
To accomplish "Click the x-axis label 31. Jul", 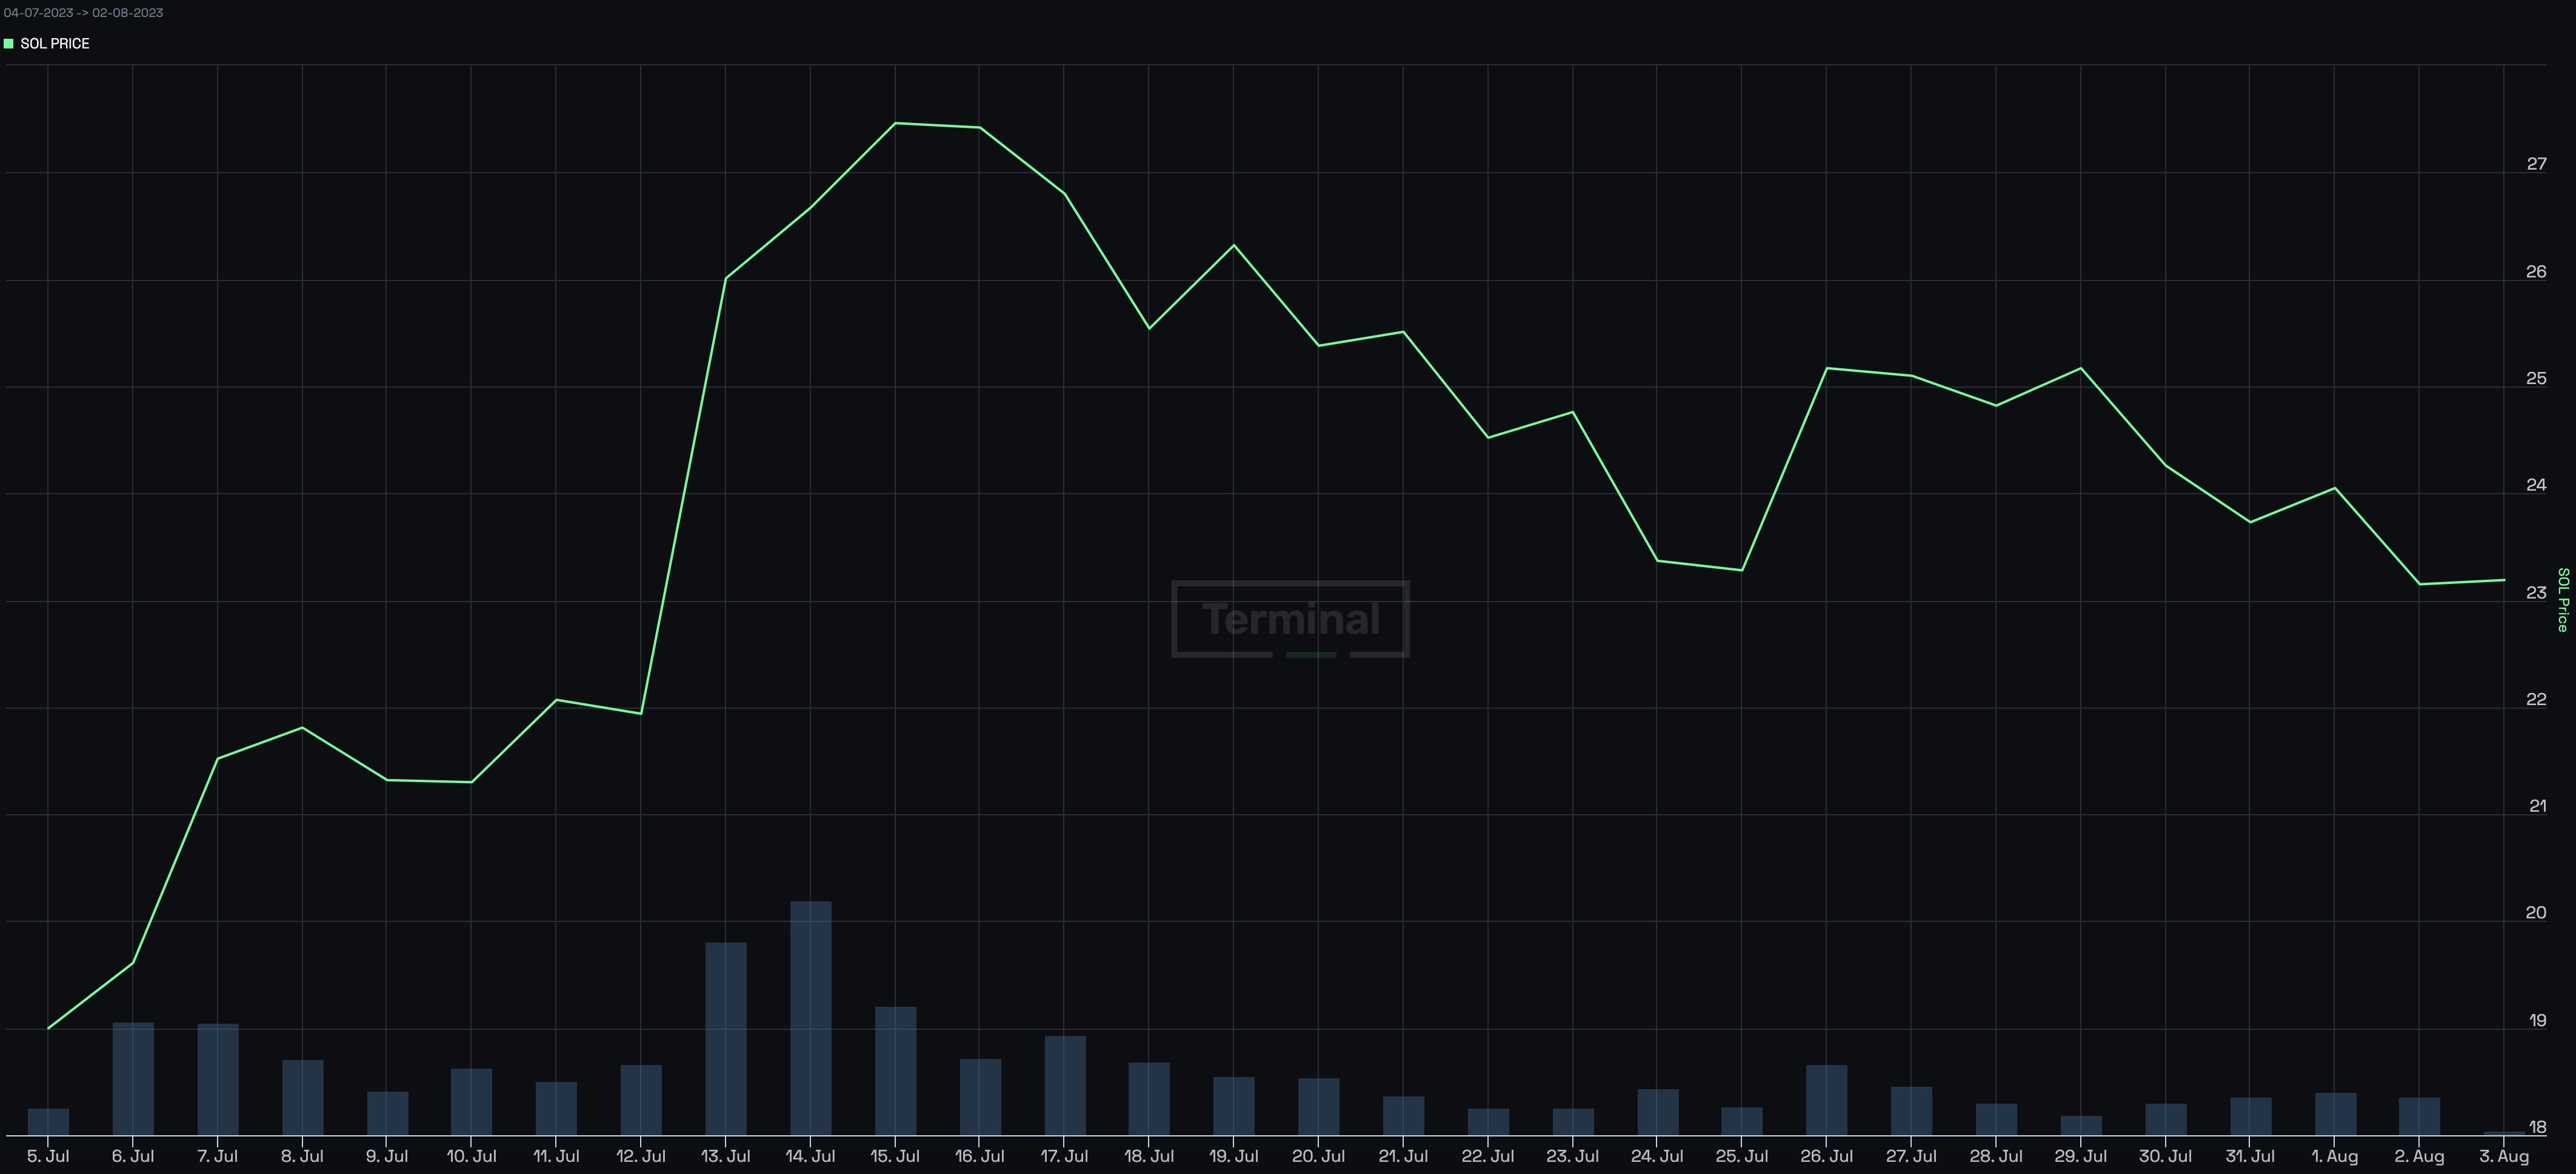I will tap(2250, 1156).
